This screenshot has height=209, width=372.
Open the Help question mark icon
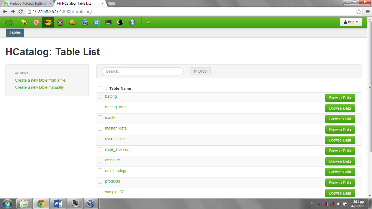(x=132, y=22)
